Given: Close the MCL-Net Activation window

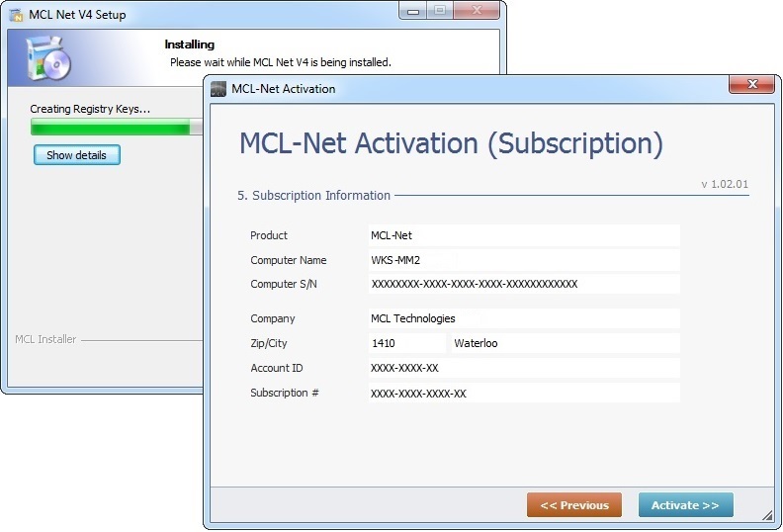Looking at the screenshot, I should click(751, 84).
